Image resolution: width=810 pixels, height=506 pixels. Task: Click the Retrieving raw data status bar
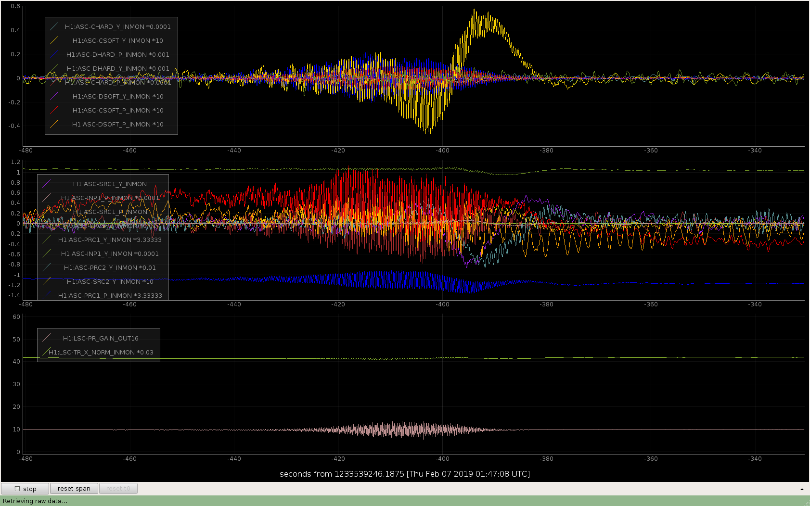[405, 501]
